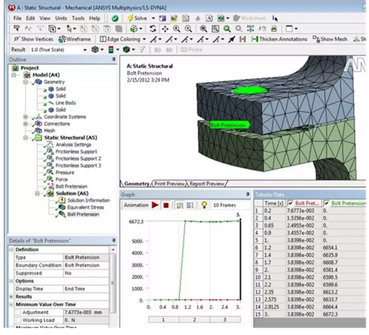This screenshot has height=335, width=369.
Task: Select the Pan tool icon
Action: pyautogui.click(x=165, y=29)
